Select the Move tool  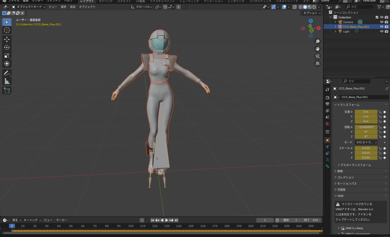[x=7, y=39]
